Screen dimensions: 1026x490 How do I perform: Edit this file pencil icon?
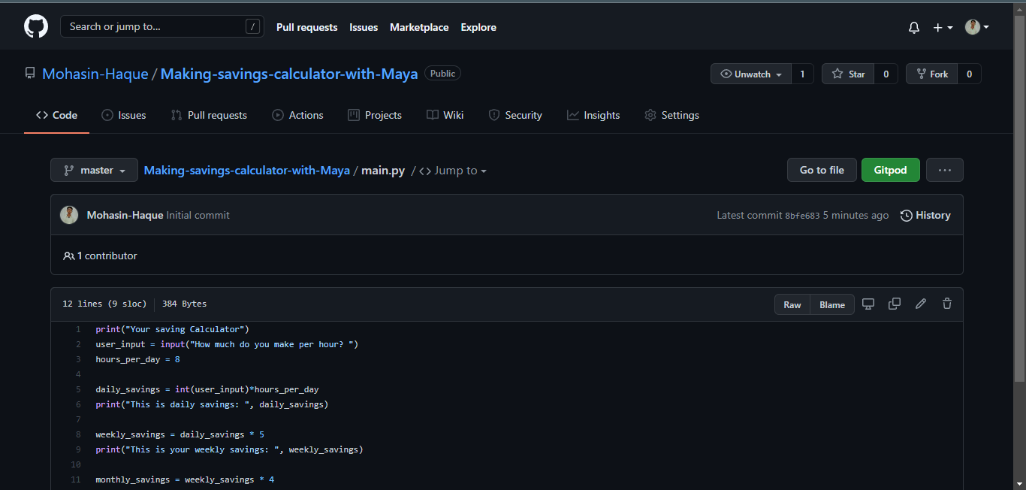pyautogui.click(x=921, y=304)
